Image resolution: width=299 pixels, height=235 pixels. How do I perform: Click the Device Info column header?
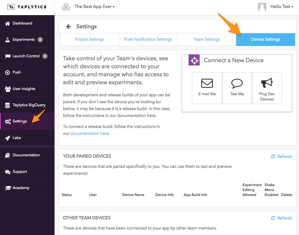tap(164, 195)
